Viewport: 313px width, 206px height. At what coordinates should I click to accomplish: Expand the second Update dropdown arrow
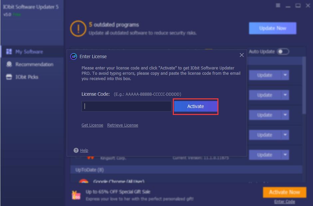tap(285, 95)
